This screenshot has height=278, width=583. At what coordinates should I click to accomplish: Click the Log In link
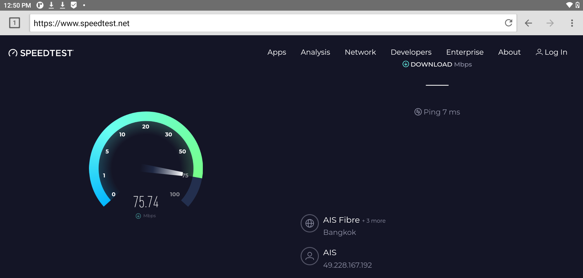556,52
